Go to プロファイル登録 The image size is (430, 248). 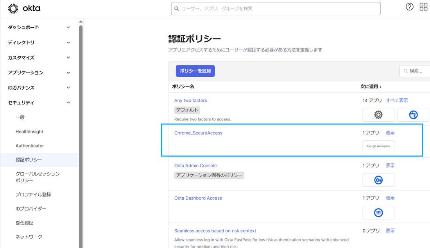(33, 195)
